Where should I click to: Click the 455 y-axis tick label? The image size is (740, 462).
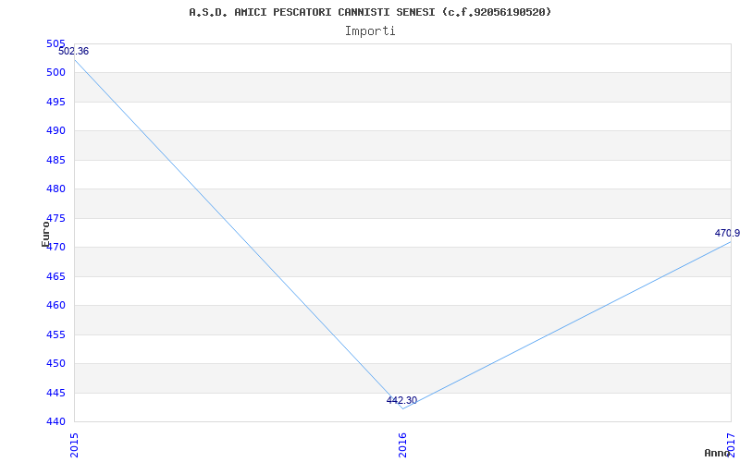[x=55, y=335]
